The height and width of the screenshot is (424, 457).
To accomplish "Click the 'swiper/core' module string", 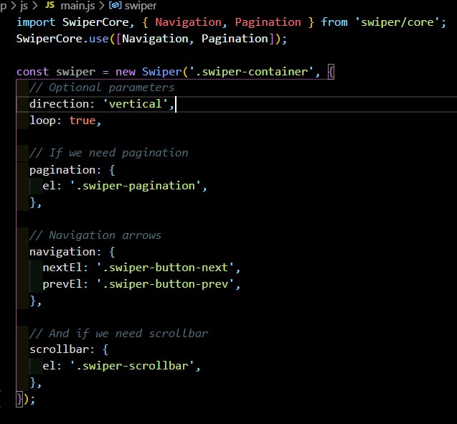I will 397,22.
